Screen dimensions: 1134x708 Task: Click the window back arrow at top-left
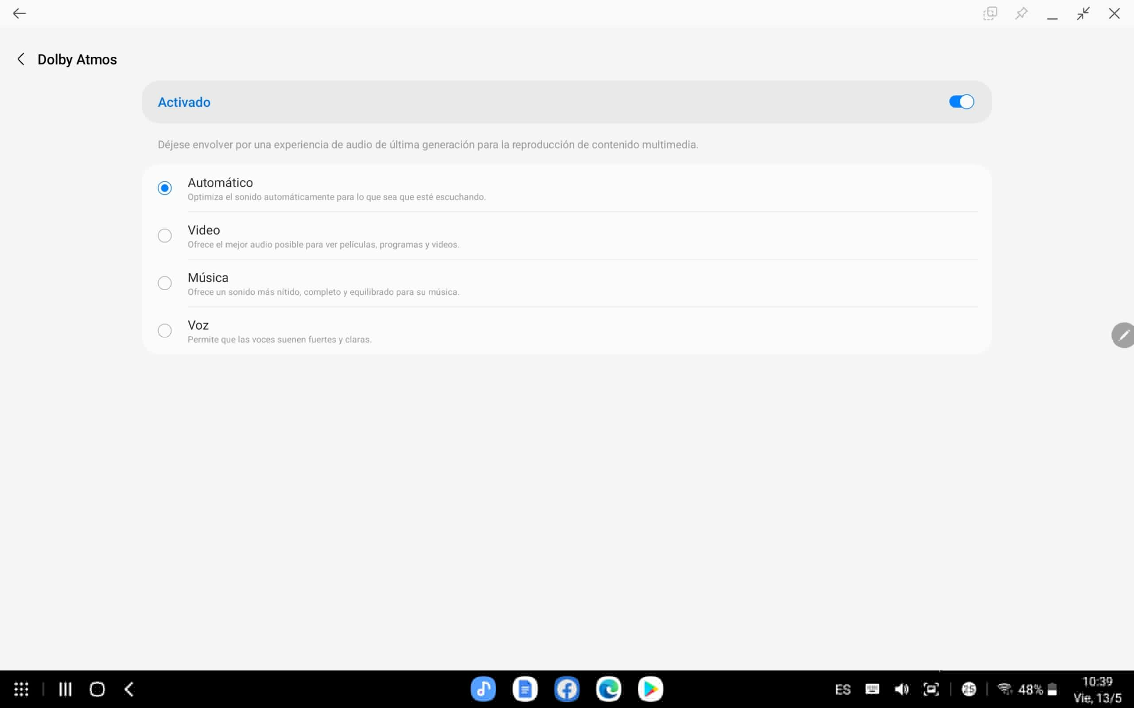pos(19,14)
